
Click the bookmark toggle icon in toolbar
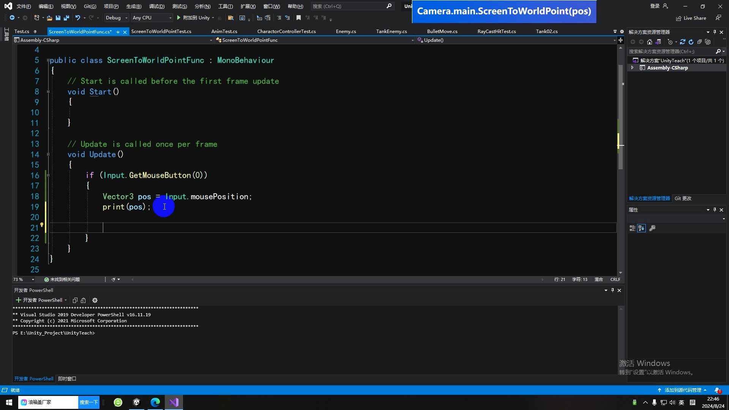coord(298,18)
